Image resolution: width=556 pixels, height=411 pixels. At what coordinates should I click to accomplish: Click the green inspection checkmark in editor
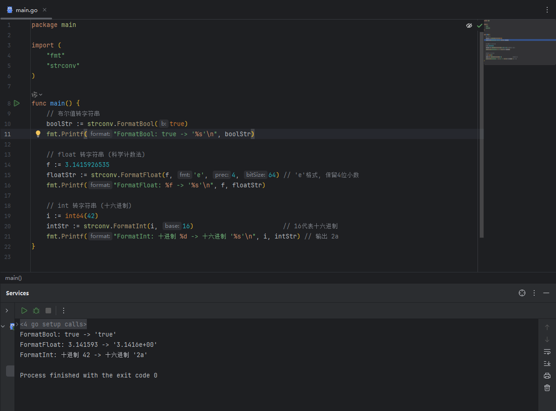(x=479, y=26)
